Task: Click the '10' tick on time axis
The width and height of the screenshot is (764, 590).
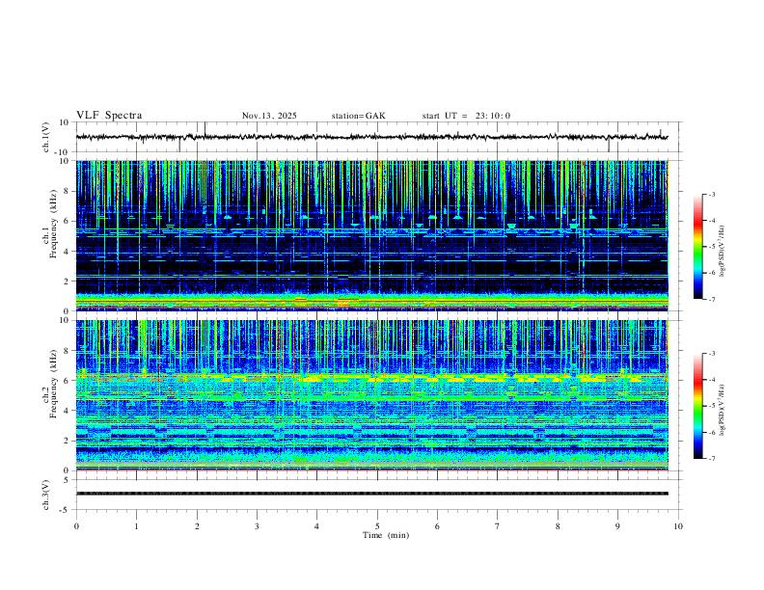Action: pyautogui.click(x=678, y=526)
